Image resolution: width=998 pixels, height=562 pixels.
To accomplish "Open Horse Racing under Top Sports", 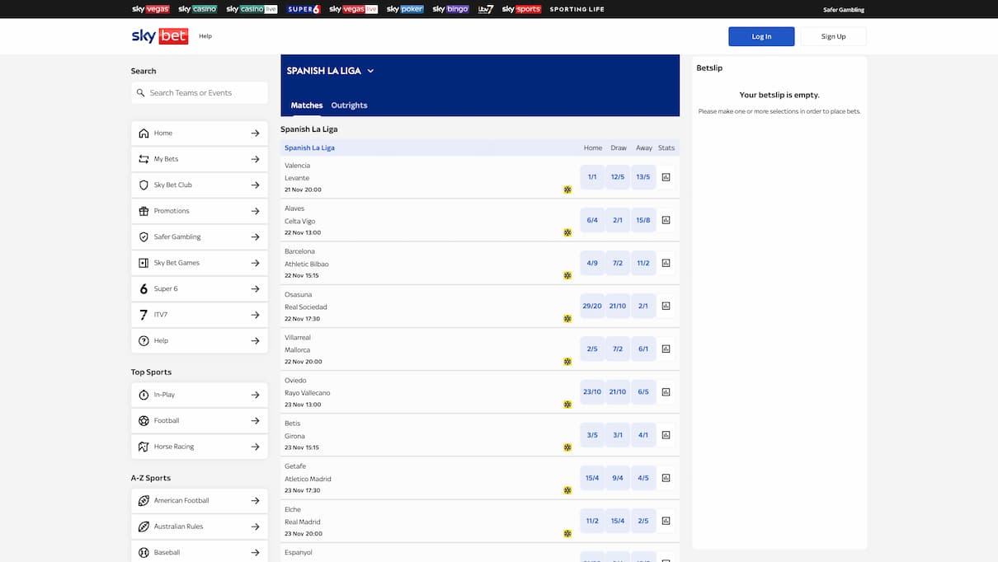I will 200,447.
